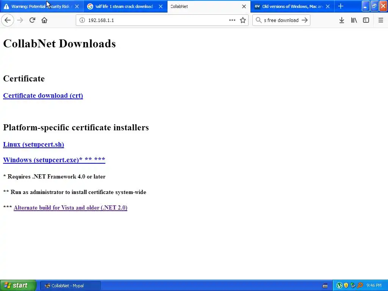Click the forward navigation arrow

click(20, 20)
